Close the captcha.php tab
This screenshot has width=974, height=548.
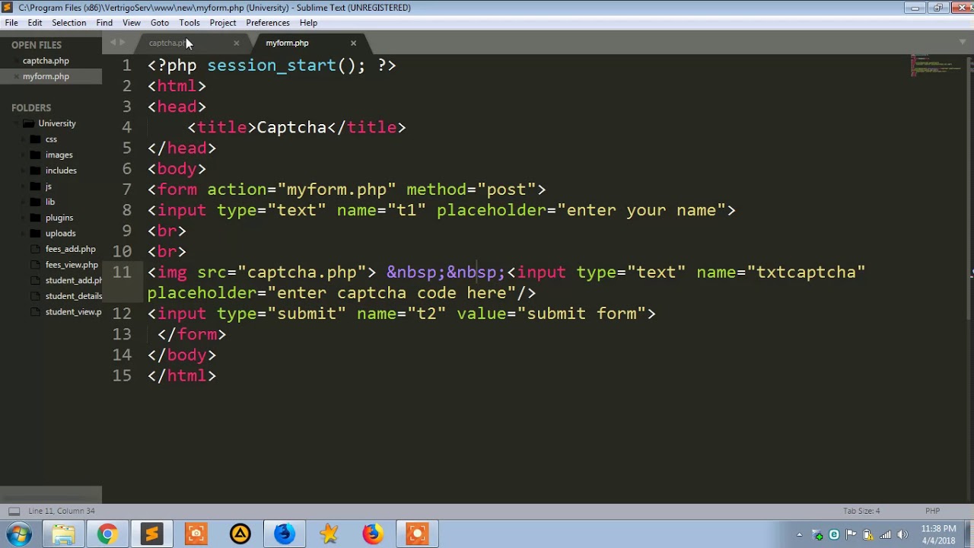(x=236, y=43)
